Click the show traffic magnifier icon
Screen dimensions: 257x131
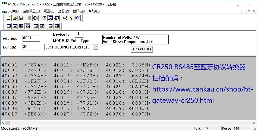[57, 18]
